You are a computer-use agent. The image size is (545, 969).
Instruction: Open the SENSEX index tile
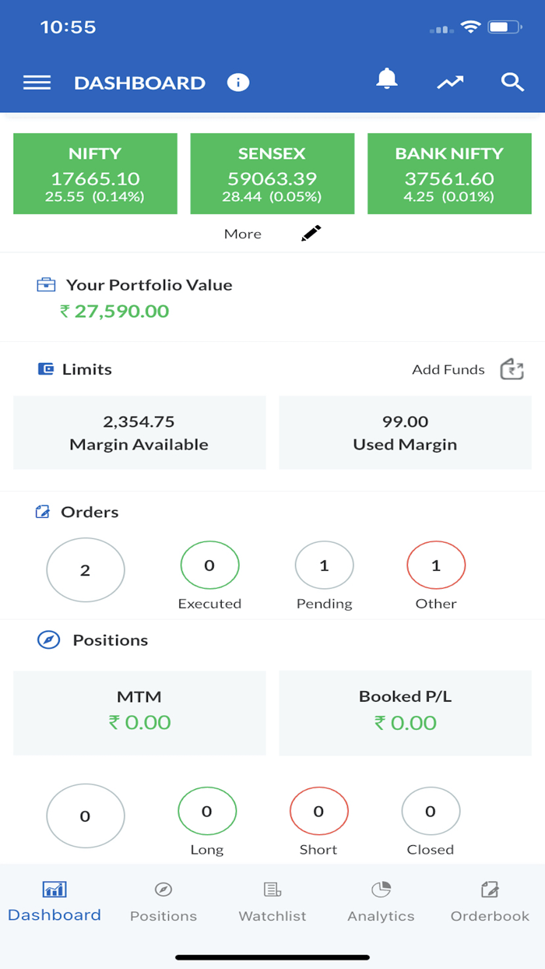pos(272,174)
